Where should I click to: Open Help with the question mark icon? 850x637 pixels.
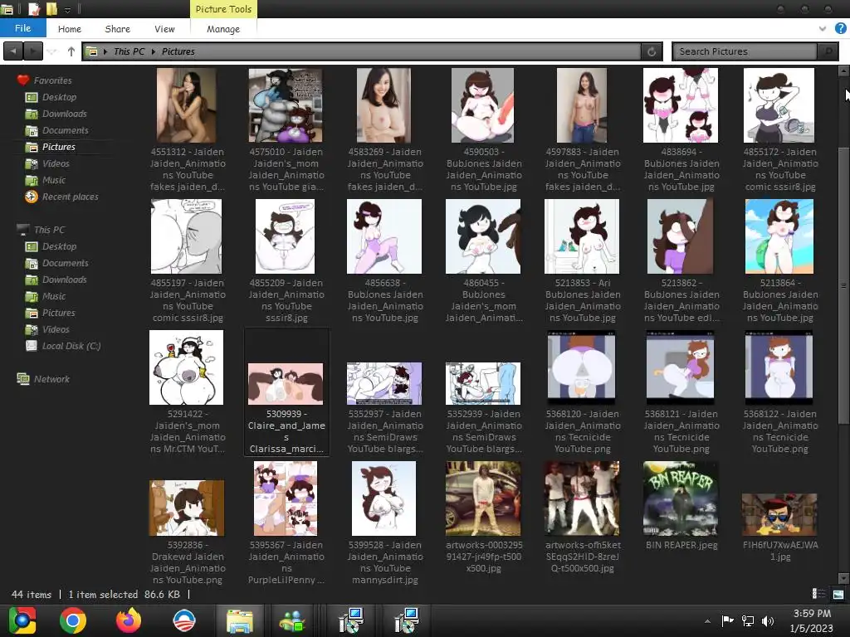pyautogui.click(x=840, y=28)
